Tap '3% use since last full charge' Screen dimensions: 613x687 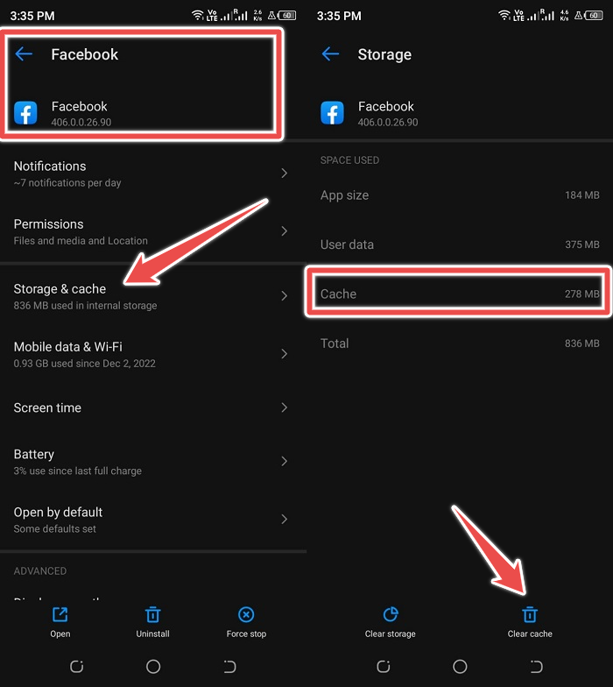(77, 471)
